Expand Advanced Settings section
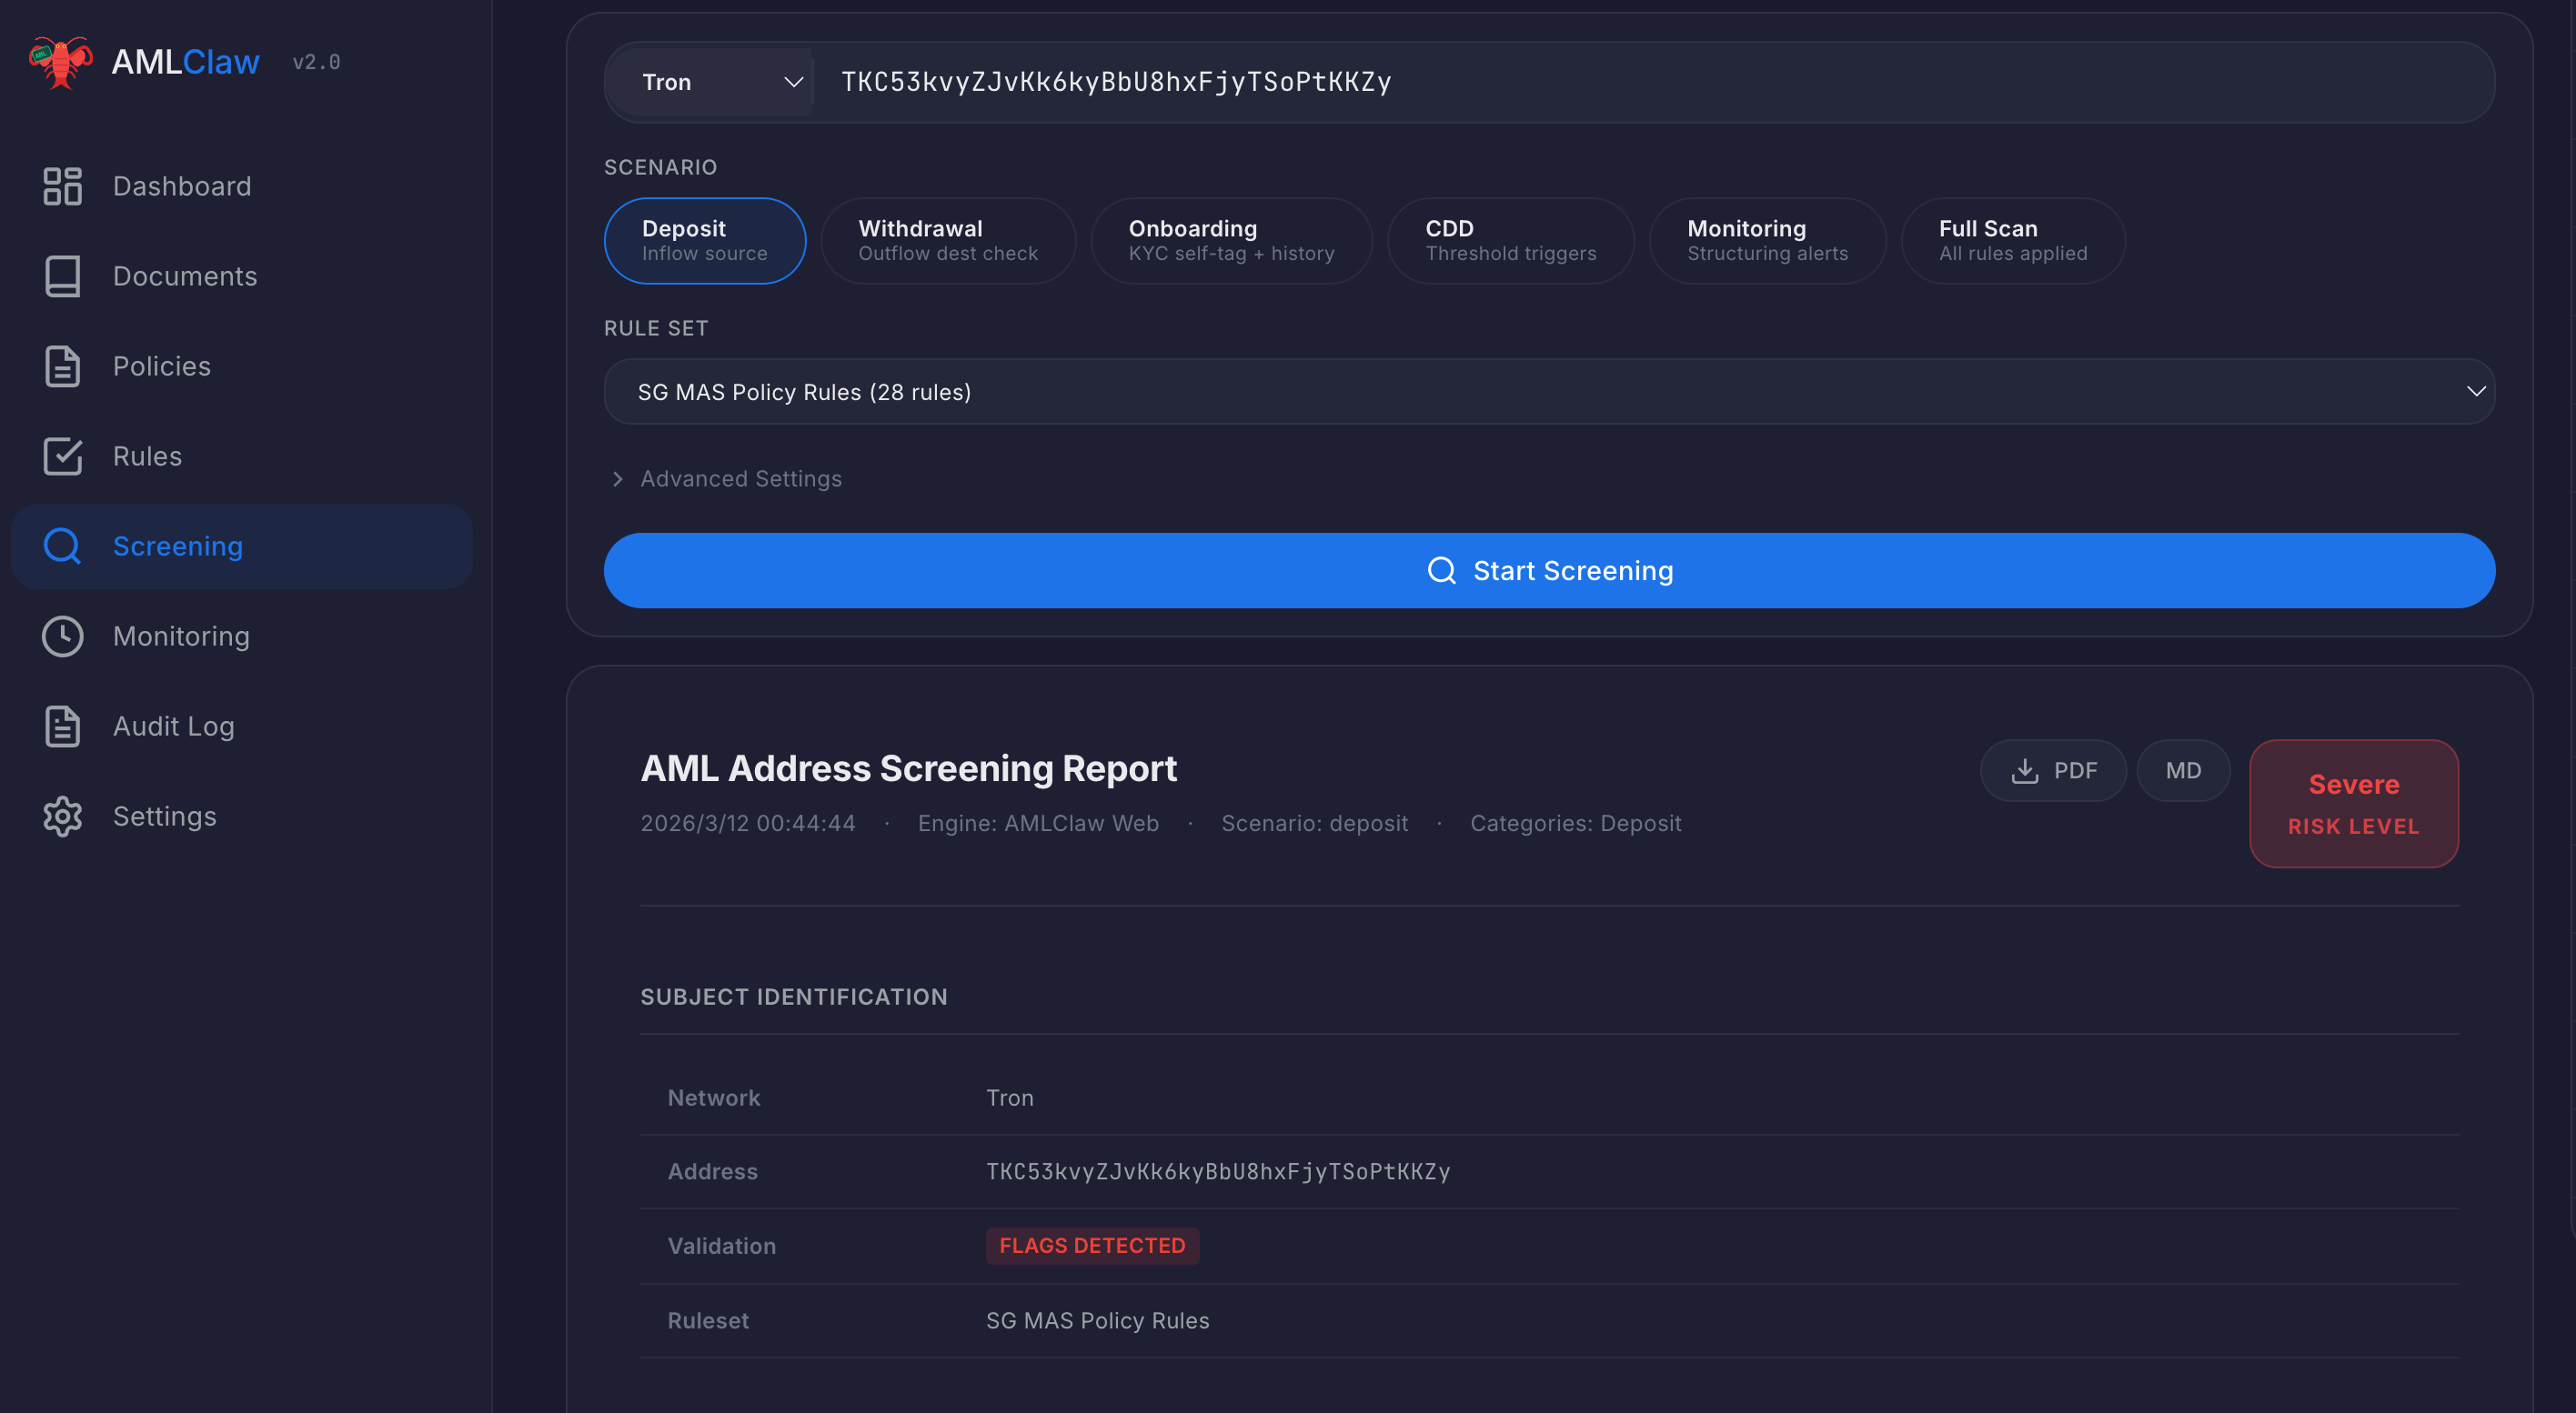This screenshot has height=1413, width=2576. pyautogui.click(x=740, y=478)
